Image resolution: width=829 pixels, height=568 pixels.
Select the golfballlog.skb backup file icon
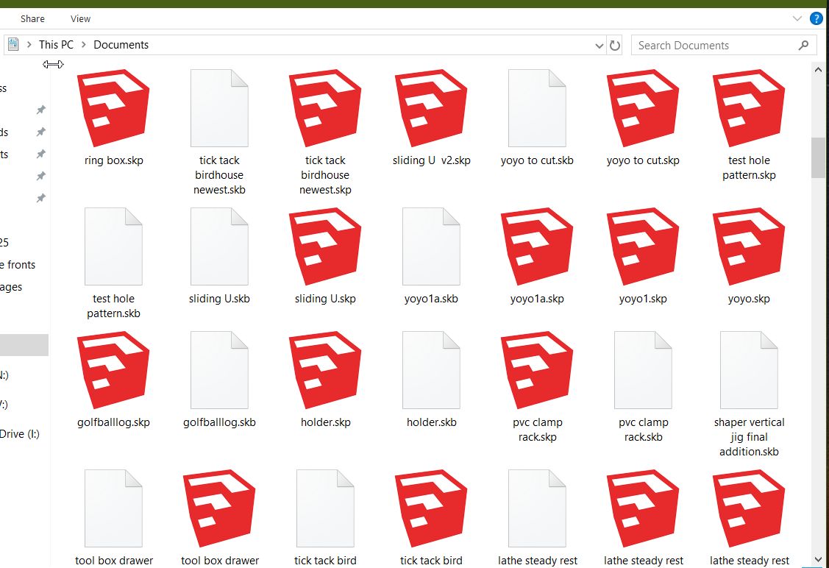click(x=219, y=370)
